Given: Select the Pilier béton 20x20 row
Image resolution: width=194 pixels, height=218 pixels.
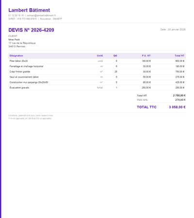Looking at the screenshot, I should coord(97,61).
